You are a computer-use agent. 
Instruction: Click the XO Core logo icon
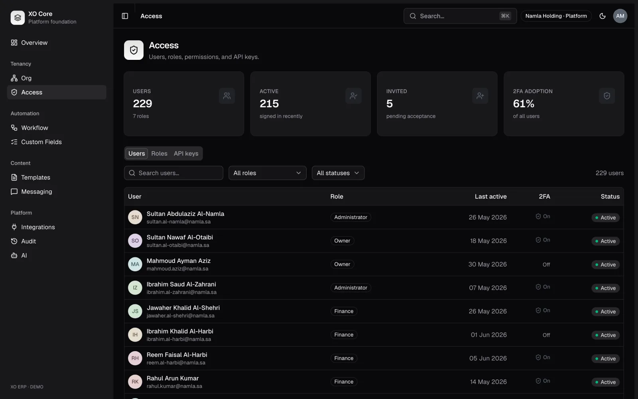coord(18,18)
